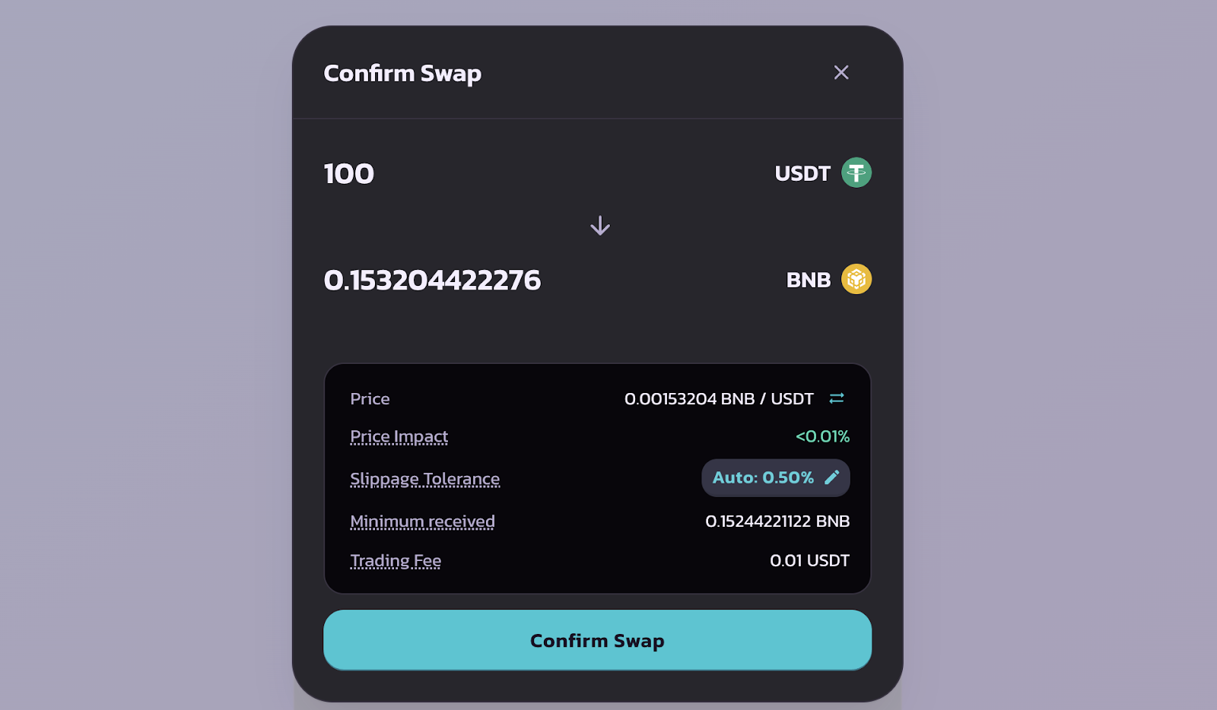Click the 0.15244221122 BNB minimum value
This screenshot has width=1217, height=710.
point(777,521)
